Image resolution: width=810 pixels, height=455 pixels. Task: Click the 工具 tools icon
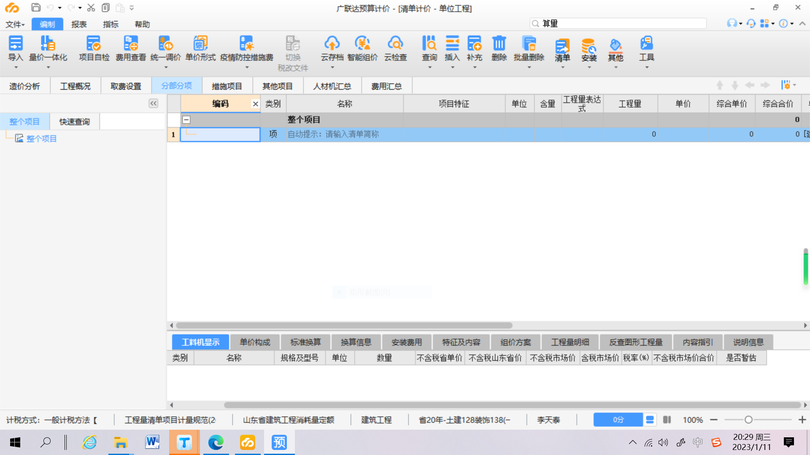pyautogui.click(x=646, y=43)
